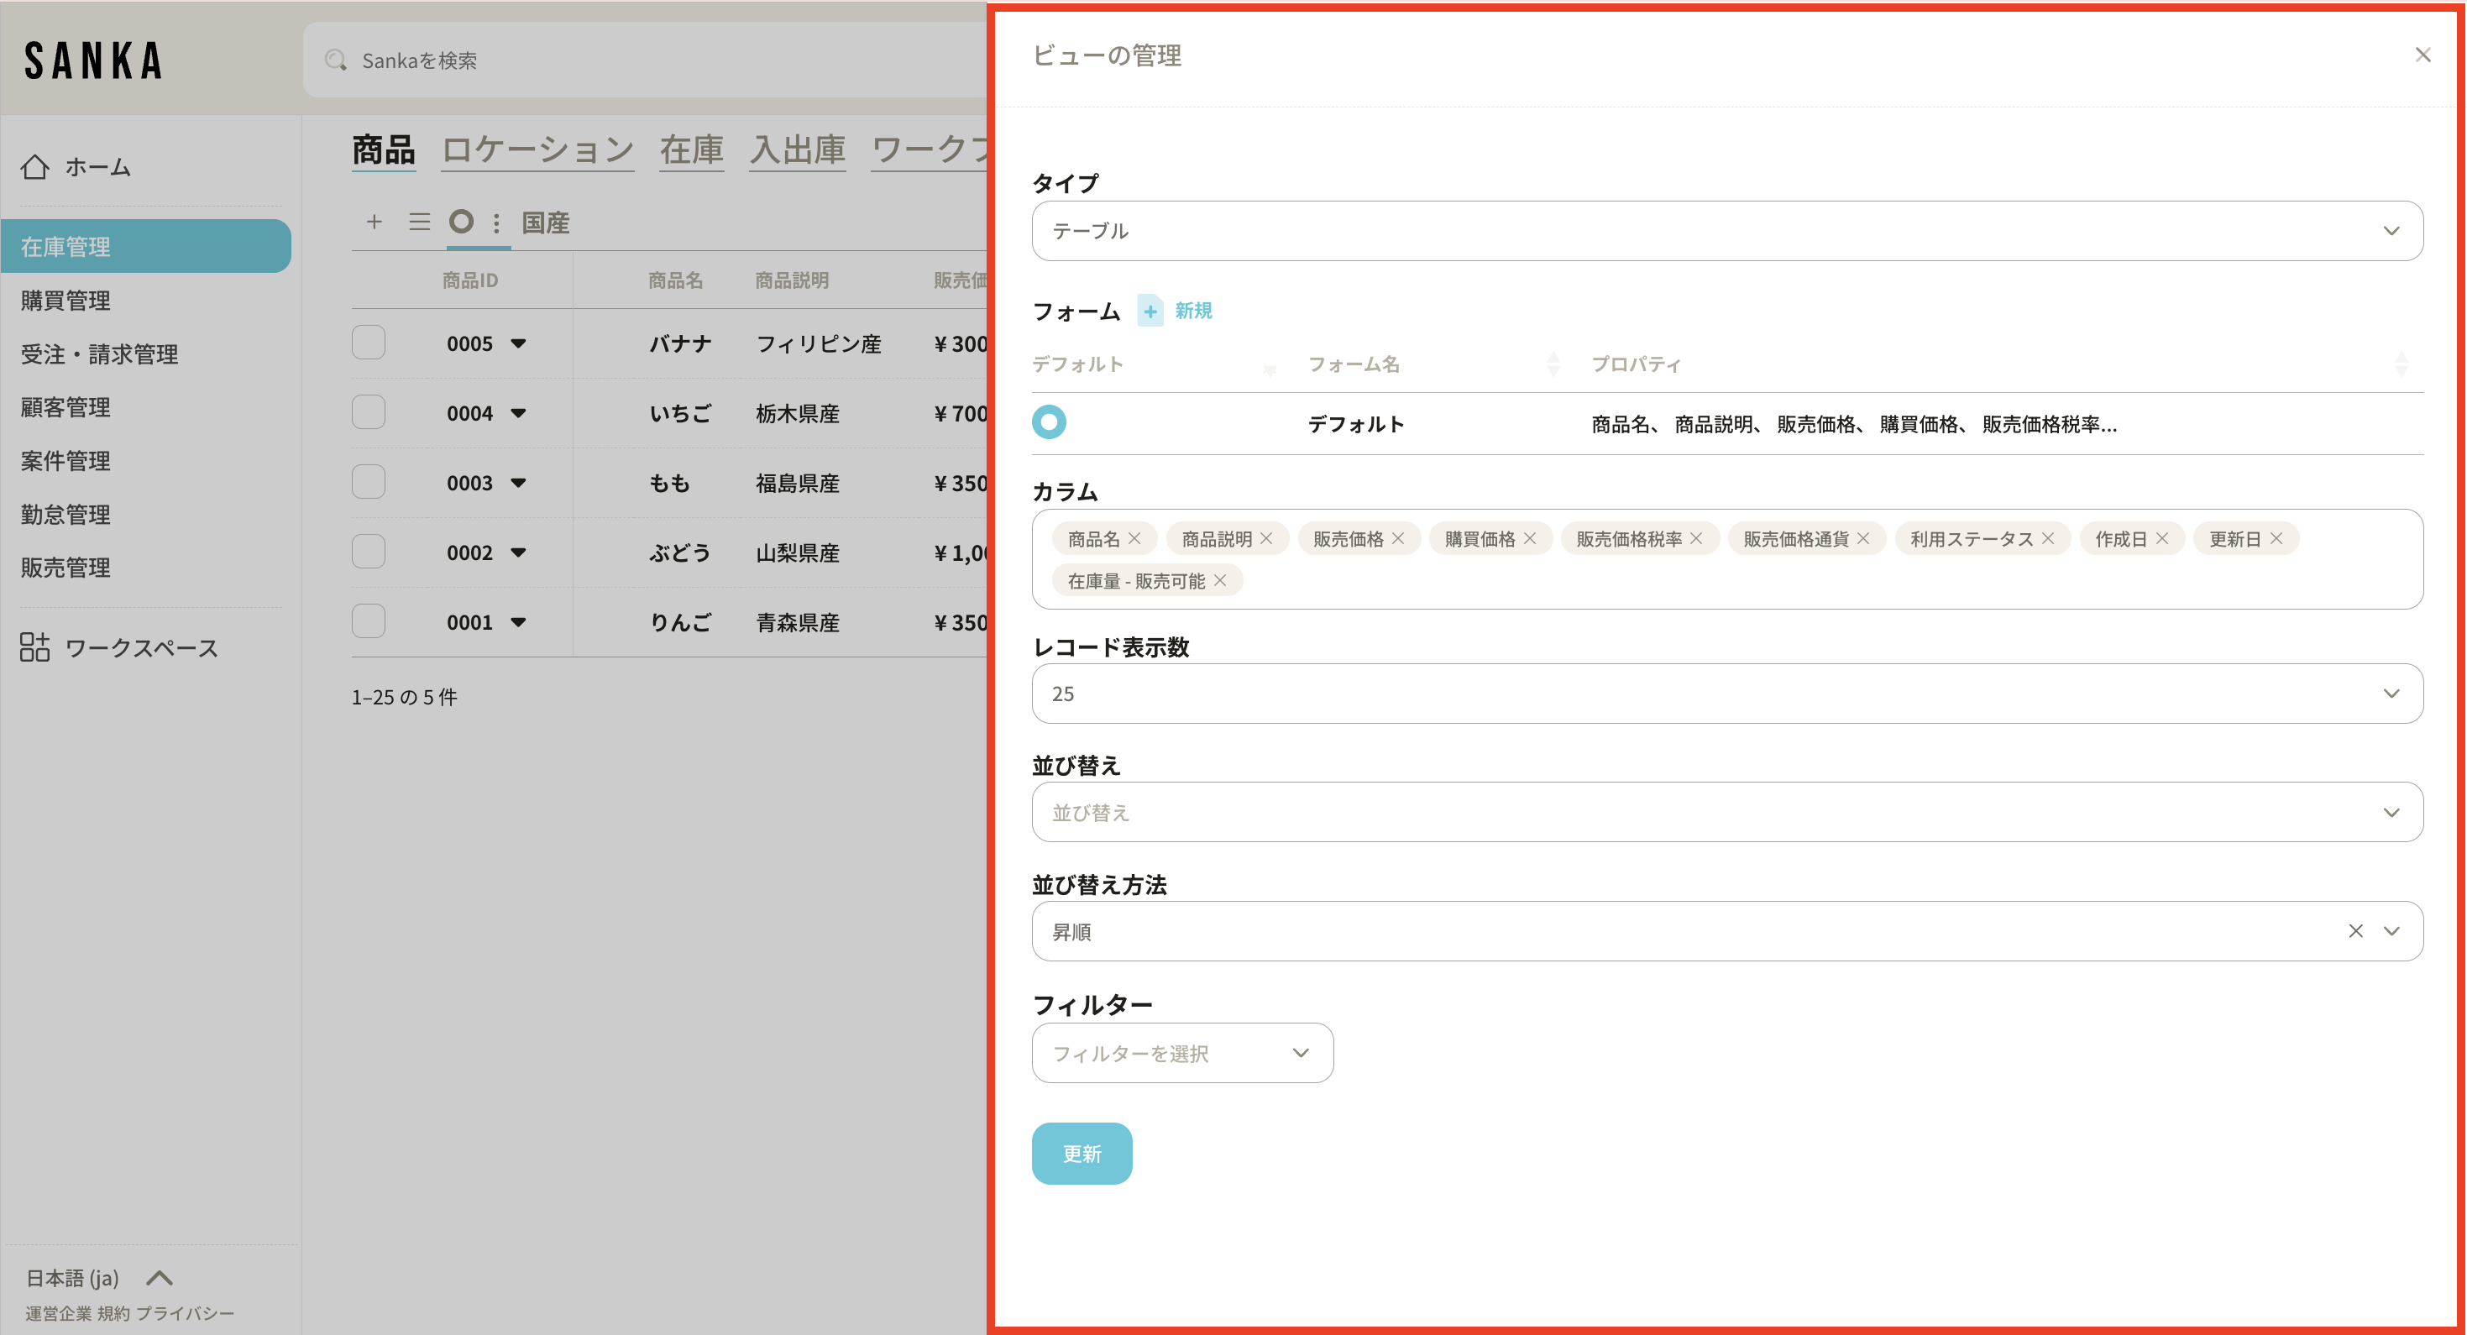Check the checkbox for product 0003

pyautogui.click(x=369, y=482)
